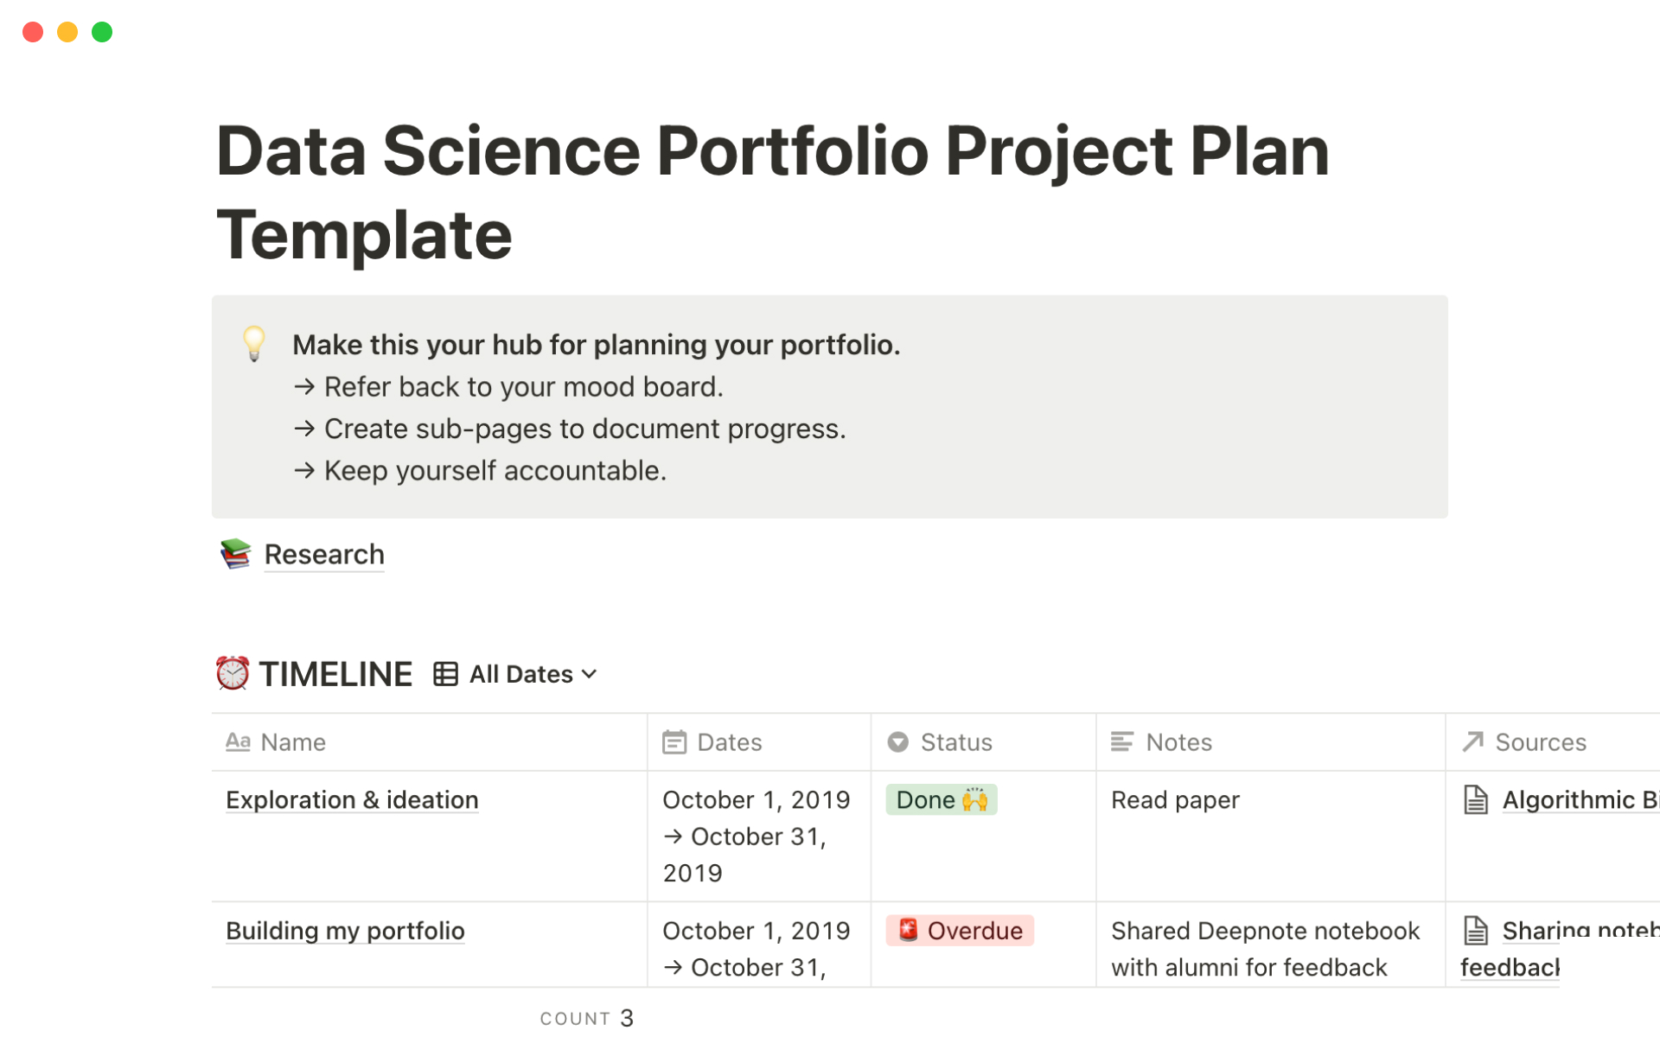
Task: Click the books icon beside Research
Action: pyautogui.click(x=235, y=554)
